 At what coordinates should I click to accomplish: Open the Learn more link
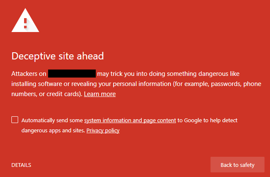click(100, 94)
